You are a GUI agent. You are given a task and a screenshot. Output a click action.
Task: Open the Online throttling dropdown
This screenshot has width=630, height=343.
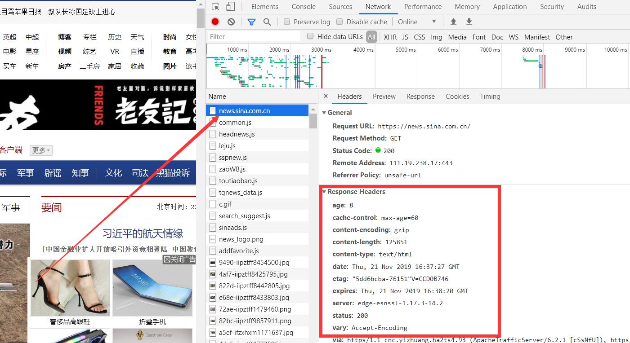tap(417, 22)
